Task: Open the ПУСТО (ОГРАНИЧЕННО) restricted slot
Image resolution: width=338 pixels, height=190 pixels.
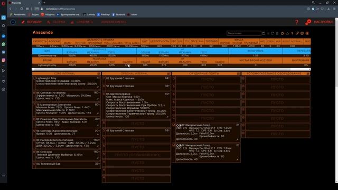Action: tap(136, 155)
